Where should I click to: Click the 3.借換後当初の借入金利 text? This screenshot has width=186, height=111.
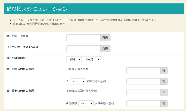click(x=81, y=91)
